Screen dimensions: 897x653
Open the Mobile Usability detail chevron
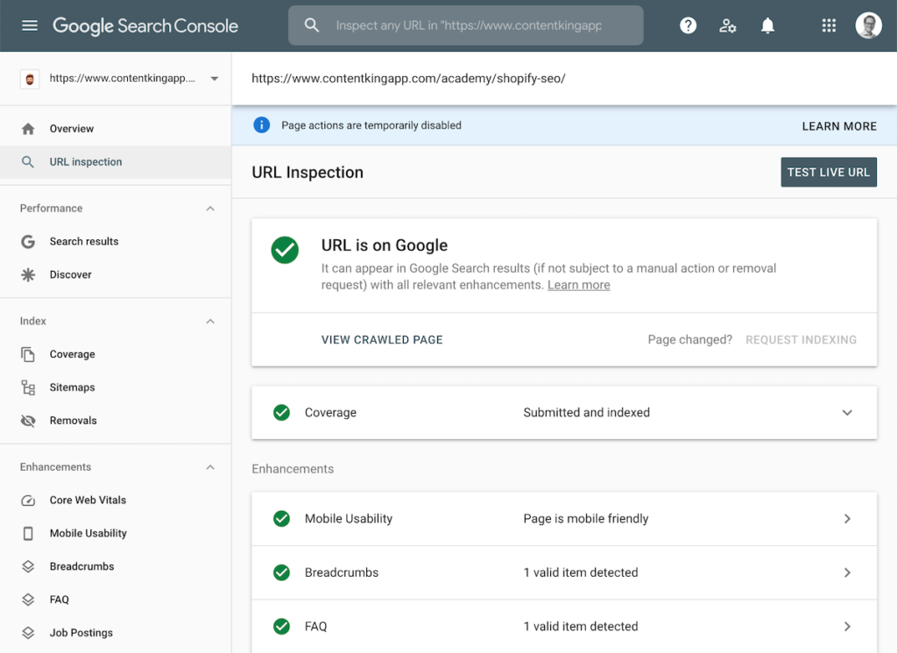point(847,519)
